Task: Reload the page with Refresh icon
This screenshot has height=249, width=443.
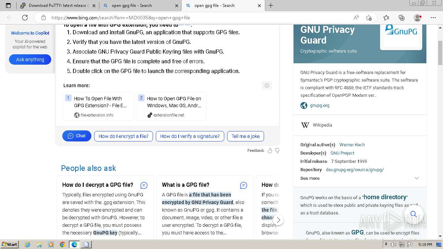Action: pyautogui.click(x=25, y=18)
